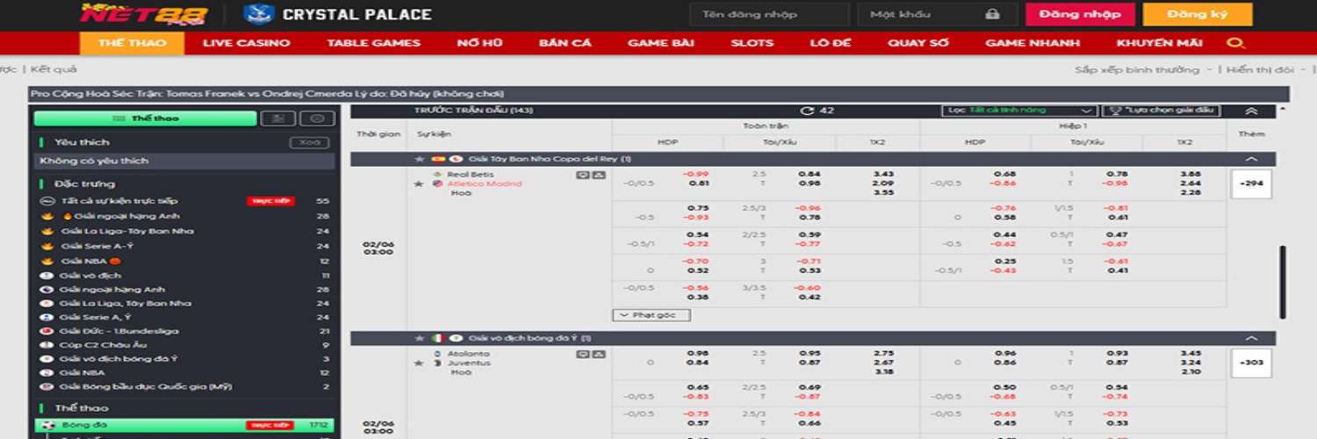This screenshot has height=439, width=1317.
Task: Focus the Tên đăng nhập username field
Action: 768,14
